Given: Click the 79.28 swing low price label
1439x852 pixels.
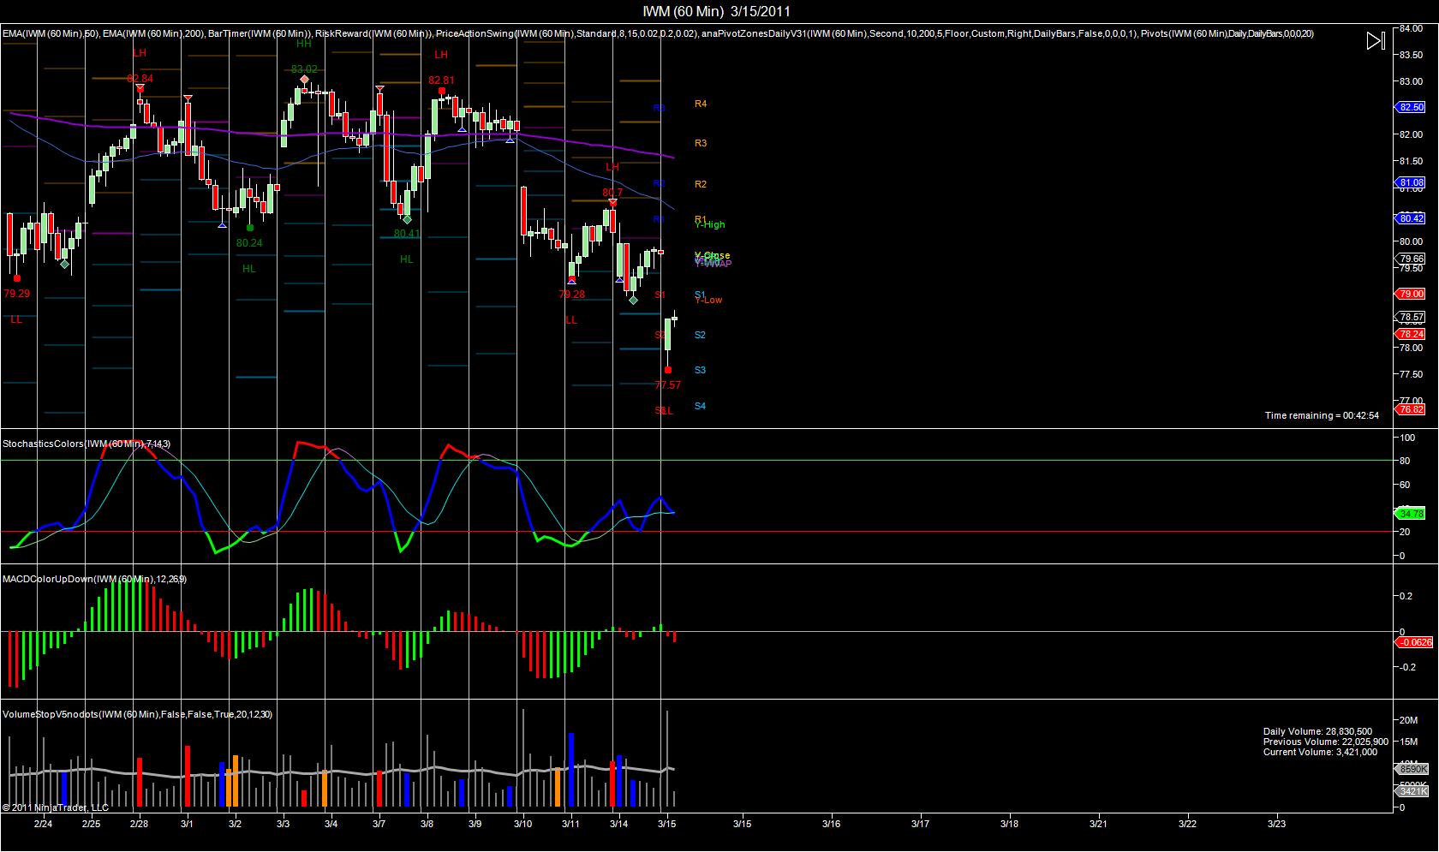Looking at the screenshot, I should pyautogui.click(x=571, y=294).
